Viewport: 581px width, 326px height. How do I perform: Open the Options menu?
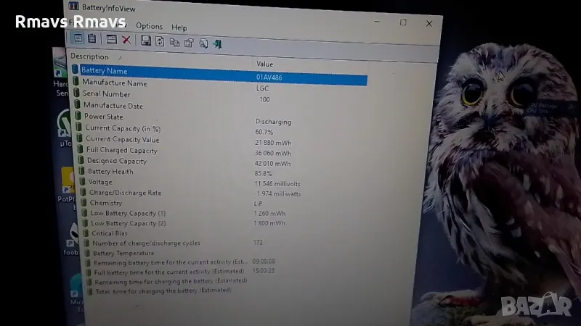click(150, 26)
